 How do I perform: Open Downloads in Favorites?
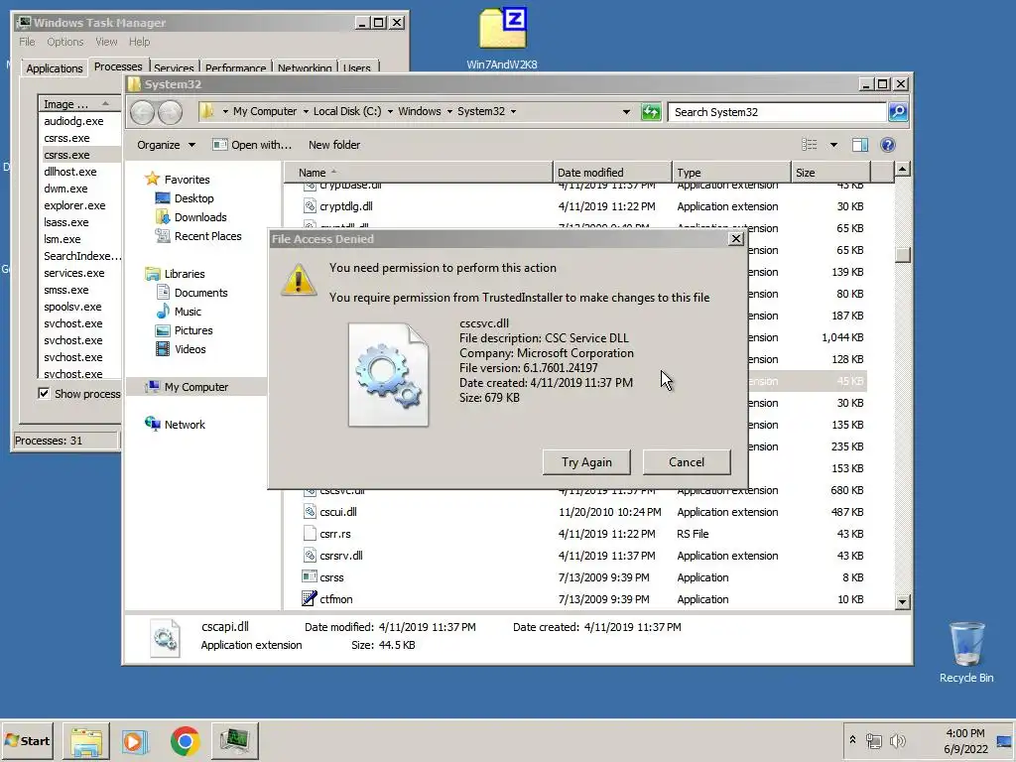tap(191, 217)
